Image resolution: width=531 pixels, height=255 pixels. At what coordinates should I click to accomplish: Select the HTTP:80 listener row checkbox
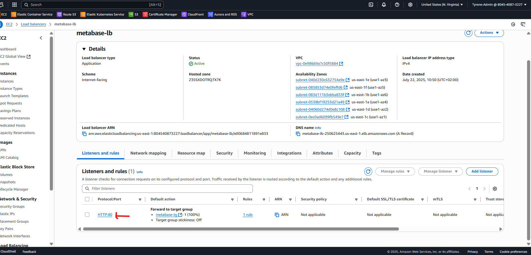tap(87, 214)
